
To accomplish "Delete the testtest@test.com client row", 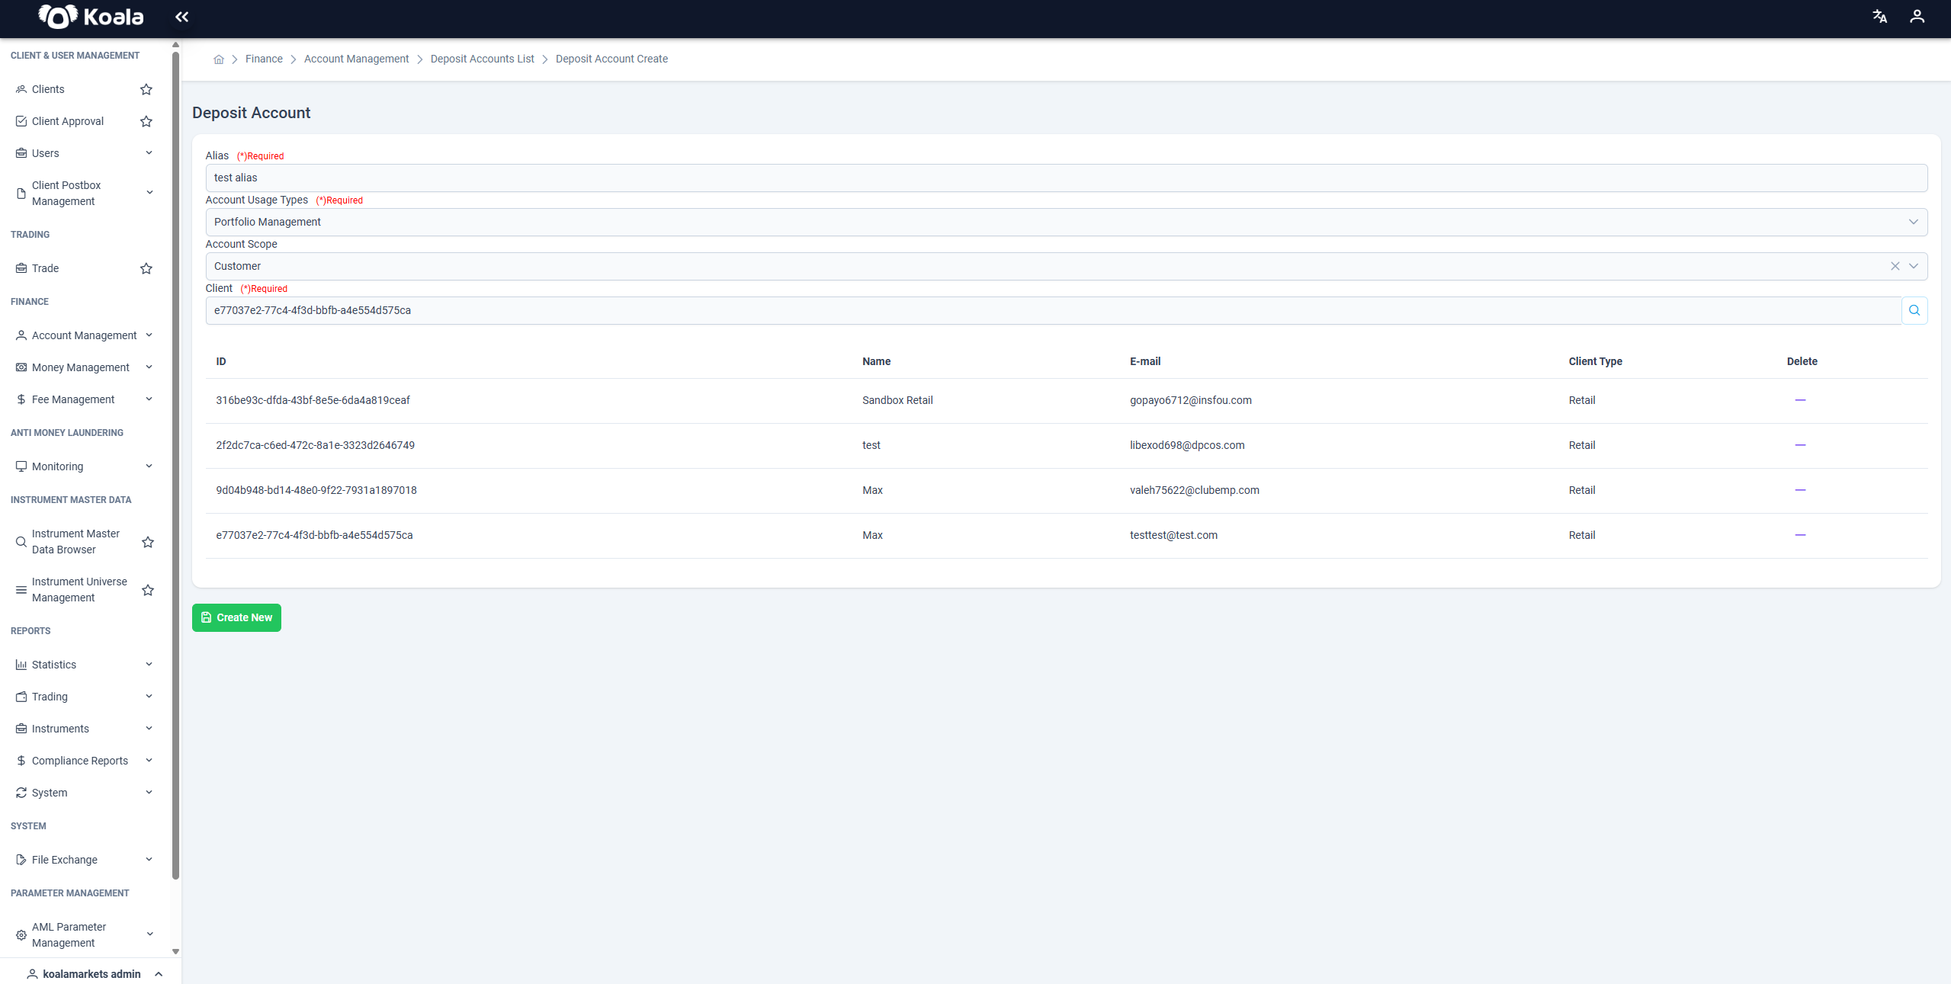I will 1800,535.
